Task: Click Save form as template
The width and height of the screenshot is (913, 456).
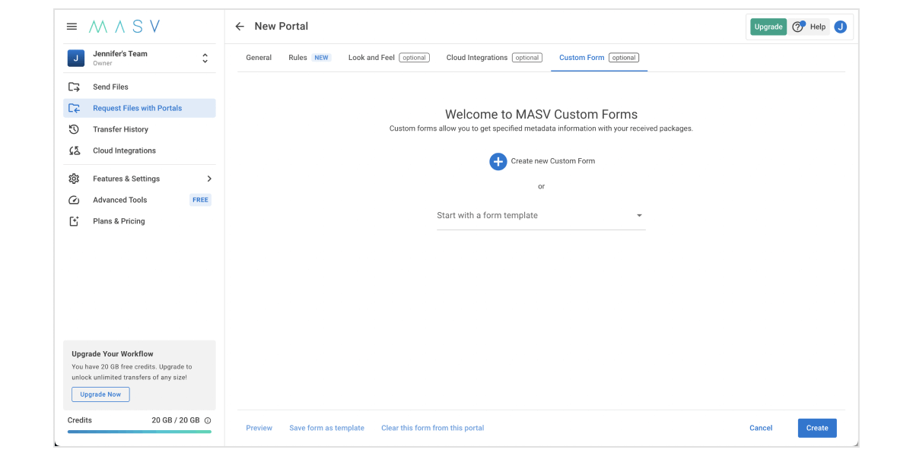Action: pyautogui.click(x=326, y=428)
